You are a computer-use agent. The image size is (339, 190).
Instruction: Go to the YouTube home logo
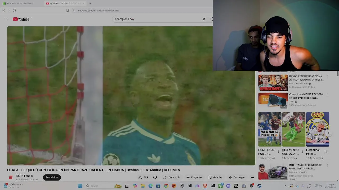pyautogui.click(x=21, y=19)
